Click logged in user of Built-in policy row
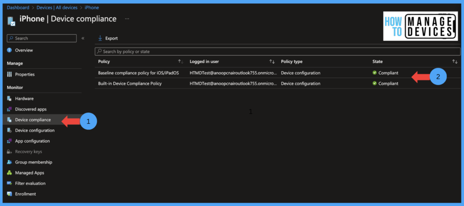The image size is (464, 206). tap(233, 84)
